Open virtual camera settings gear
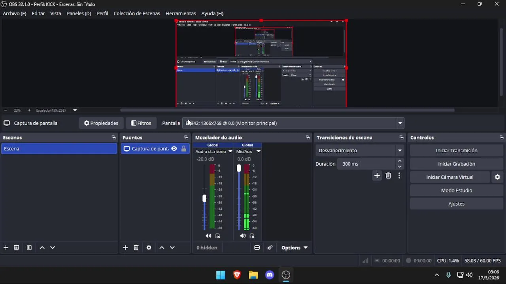 (498, 177)
